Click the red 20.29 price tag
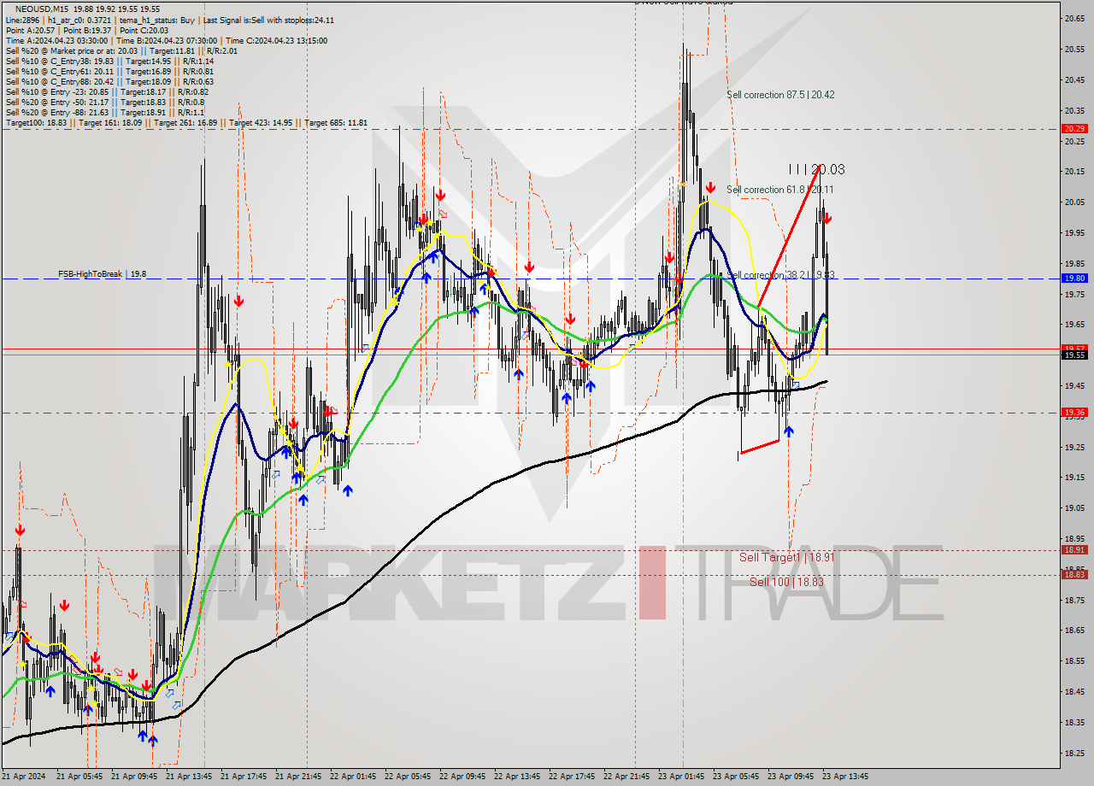This screenshot has width=1094, height=786. click(1074, 128)
